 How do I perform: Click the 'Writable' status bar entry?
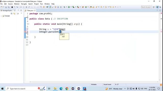[x=94, y=84]
